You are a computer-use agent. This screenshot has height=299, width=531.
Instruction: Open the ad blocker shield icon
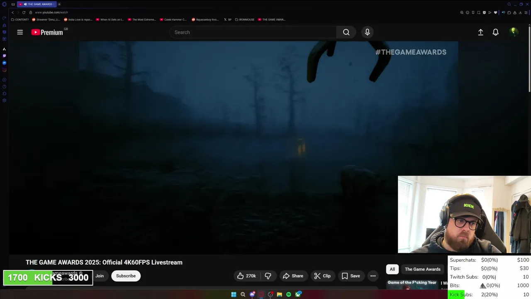pos(484,12)
